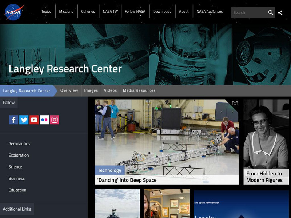
Task: Click the magnifying glass search icon
Action: point(271,12)
